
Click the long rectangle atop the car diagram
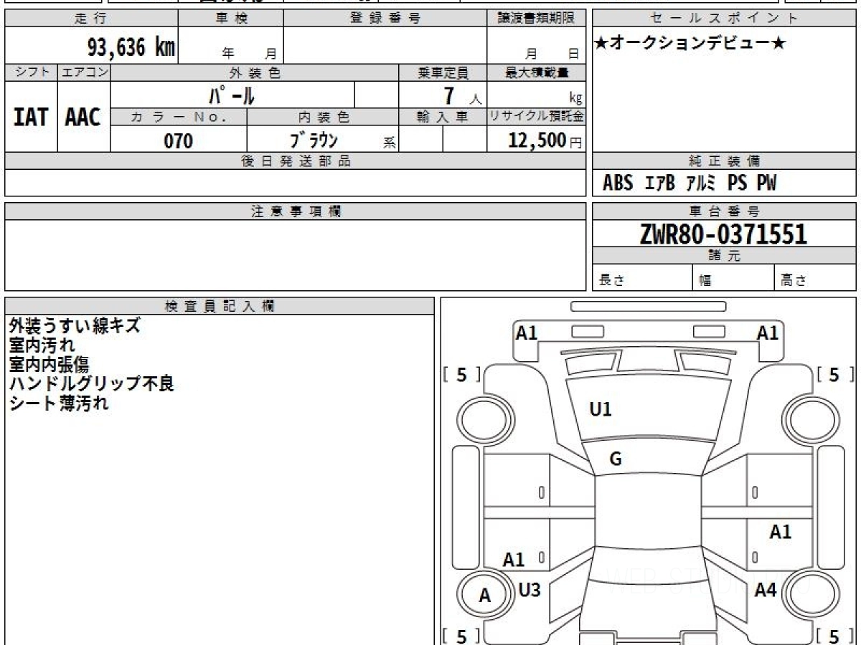(648, 307)
